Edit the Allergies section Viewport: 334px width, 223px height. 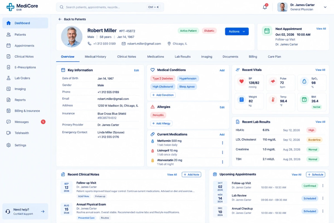222,107
